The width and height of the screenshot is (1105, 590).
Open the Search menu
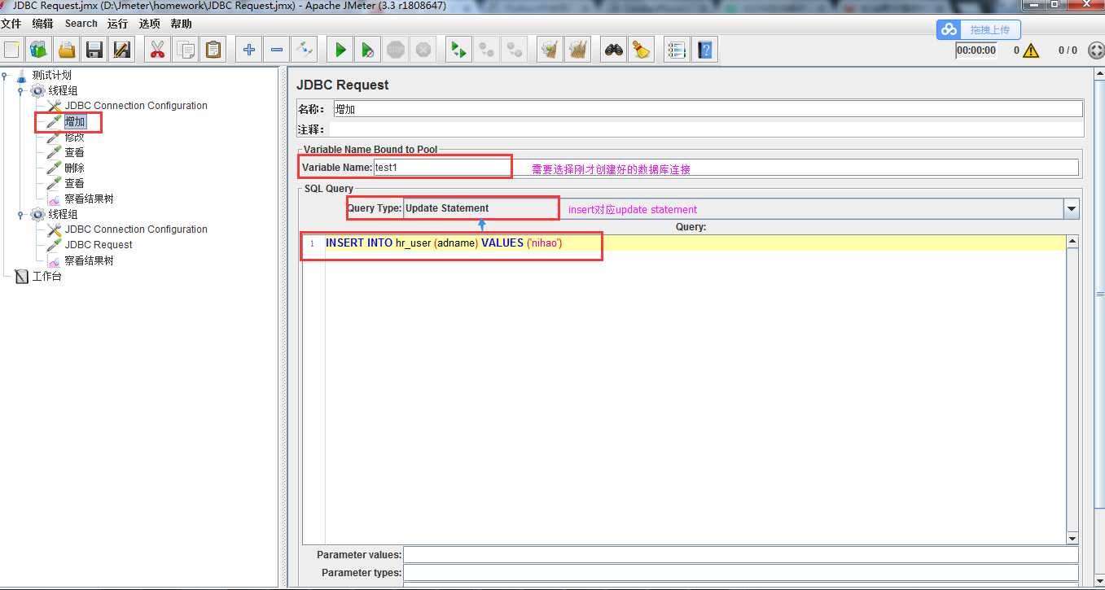(81, 24)
